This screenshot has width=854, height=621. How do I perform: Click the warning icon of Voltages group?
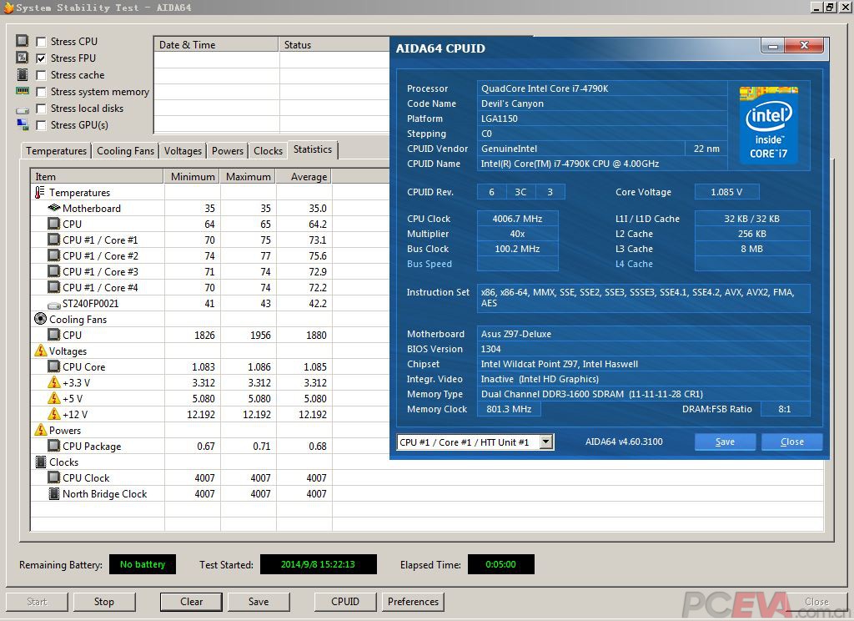click(40, 351)
